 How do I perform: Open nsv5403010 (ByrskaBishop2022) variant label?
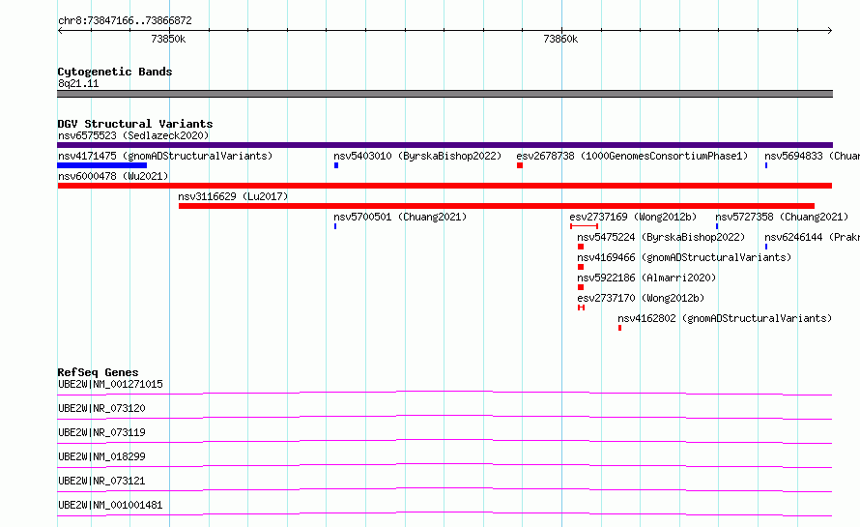[417, 156]
